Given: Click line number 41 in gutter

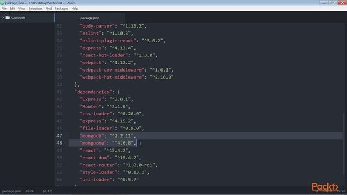Looking at the screenshot, I should click(59, 92).
